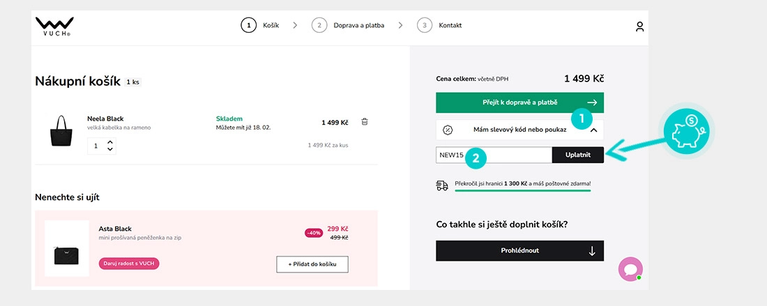Click 'Můžete mít již 18. 02.' text
Image resolution: width=767 pixels, height=306 pixels.
pyautogui.click(x=243, y=128)
